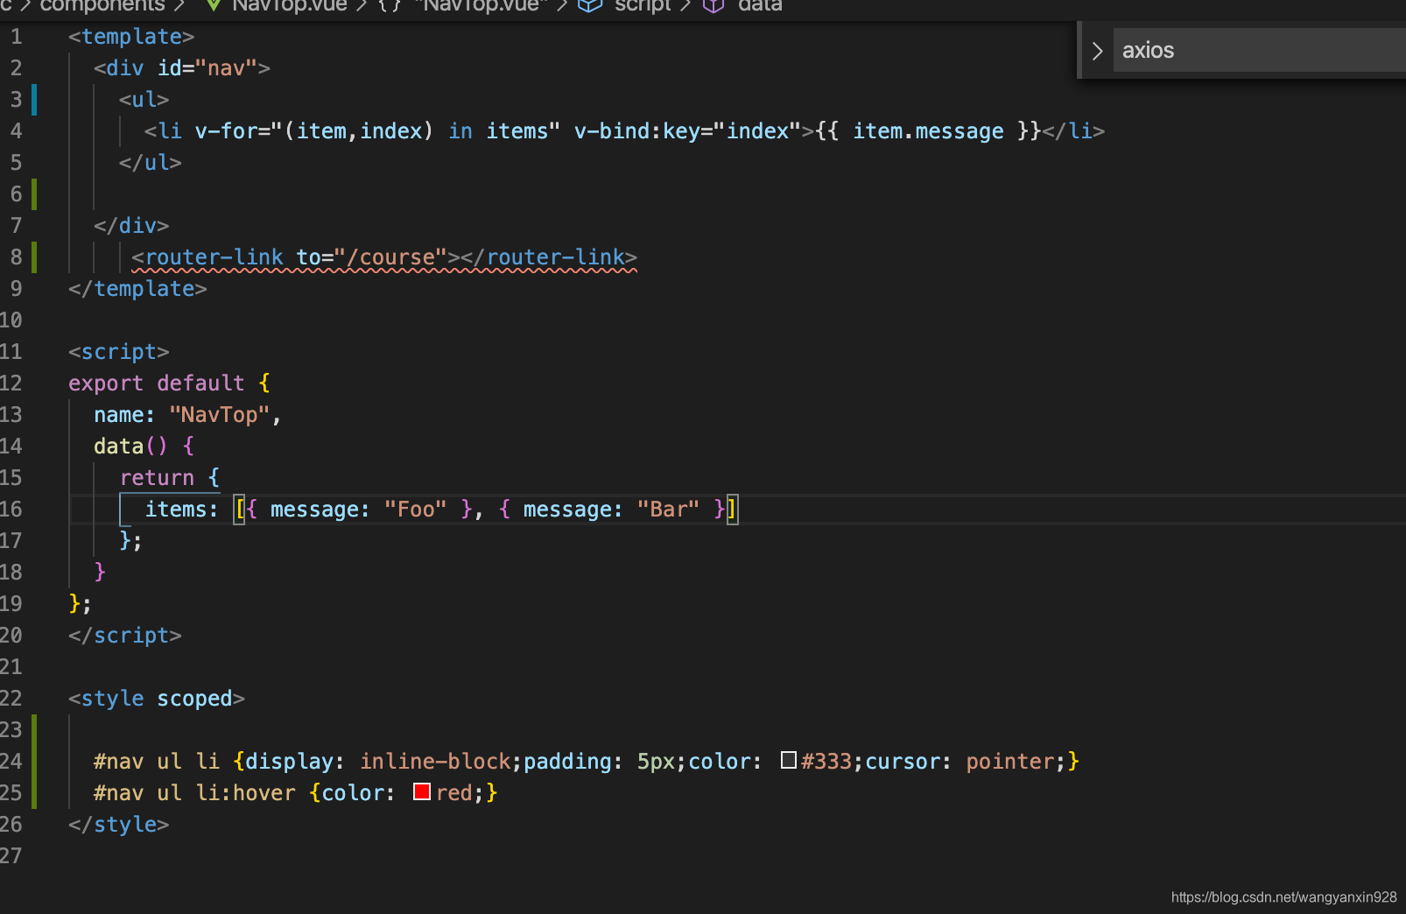Click the inline-block display value
The height and width of the screenshot is (914, 1406).
tap(435, 761)
